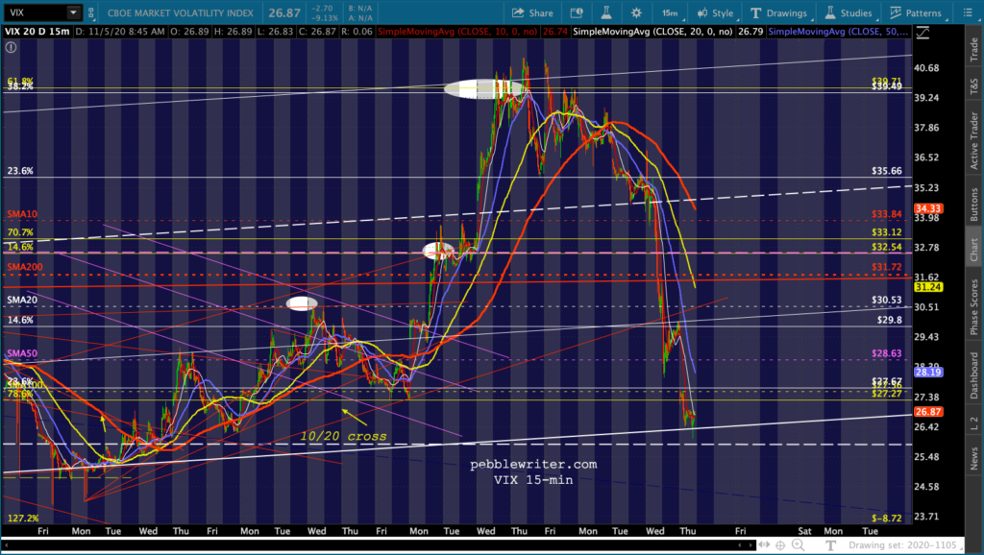The image size is (984, 555).
Task: Click the $30.53 SMA20 level label
Action: pyautogui.click(x=886, y=300)
